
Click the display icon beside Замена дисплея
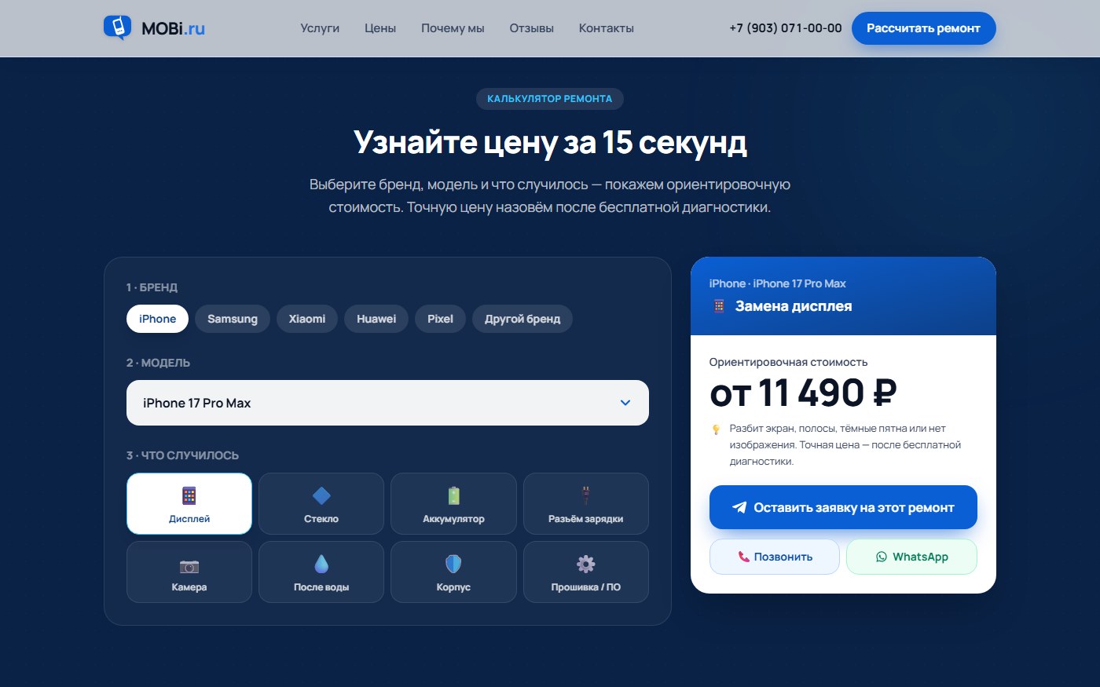click(719, 306)
